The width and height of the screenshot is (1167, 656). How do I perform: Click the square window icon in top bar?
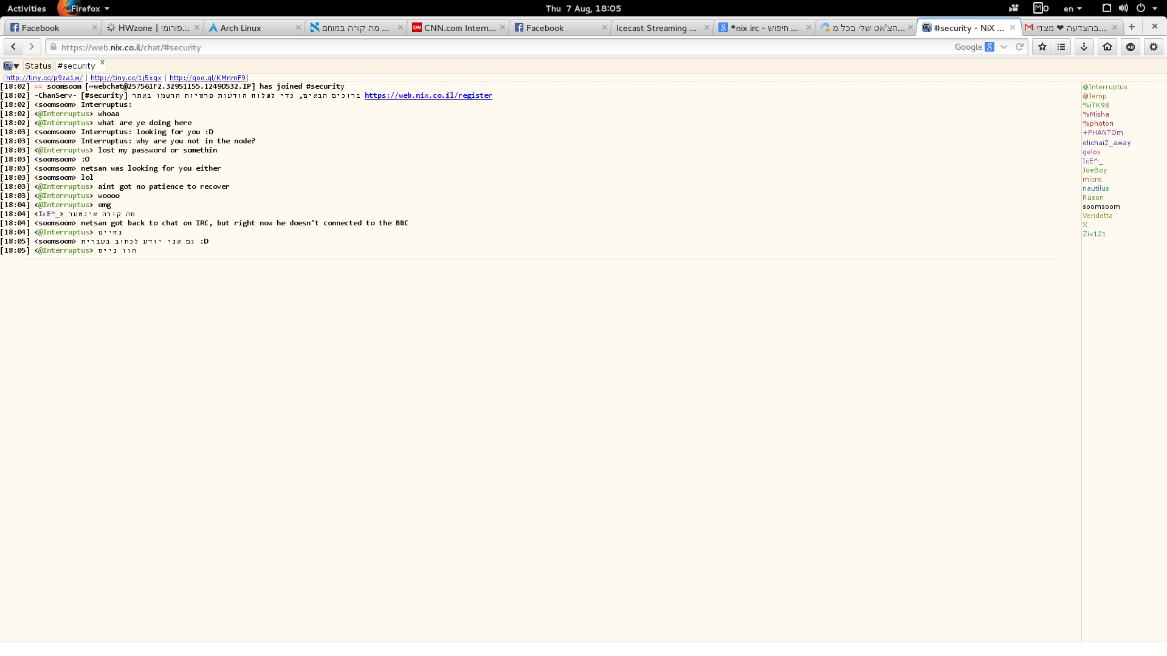pos(1107,9)
